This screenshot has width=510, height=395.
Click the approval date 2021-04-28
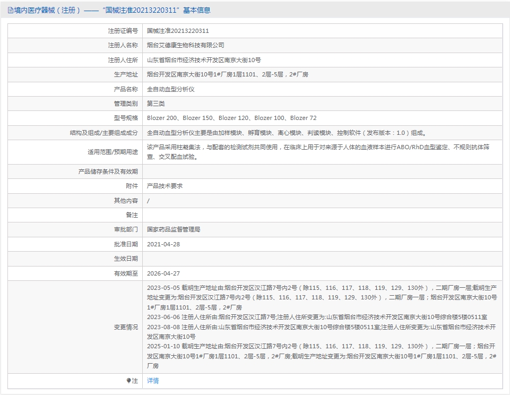tap(163, 244)
